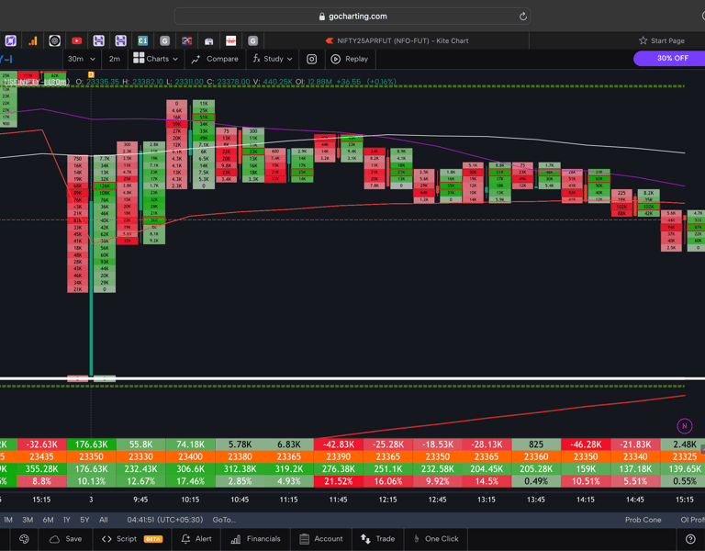Image resolution: width=705 pixels, height=551 pixels.
Task: Click the purple circled N badge
Action: point(685,426)
